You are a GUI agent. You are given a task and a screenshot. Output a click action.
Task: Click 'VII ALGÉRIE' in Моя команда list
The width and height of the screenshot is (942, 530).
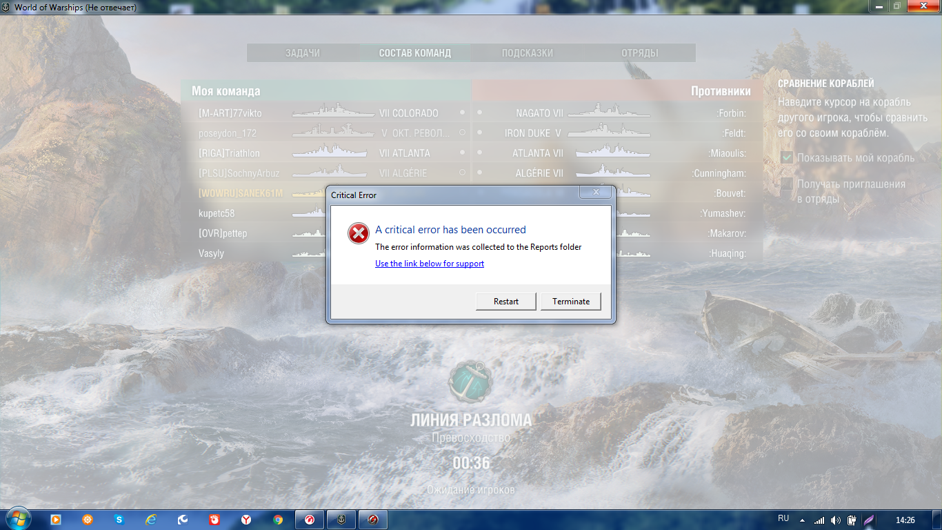click(x=403, y=173)
